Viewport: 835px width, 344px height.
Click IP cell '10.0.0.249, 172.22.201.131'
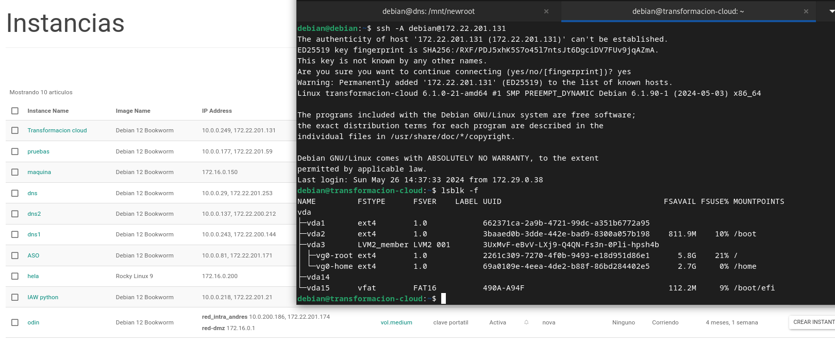tap(239, 130)
